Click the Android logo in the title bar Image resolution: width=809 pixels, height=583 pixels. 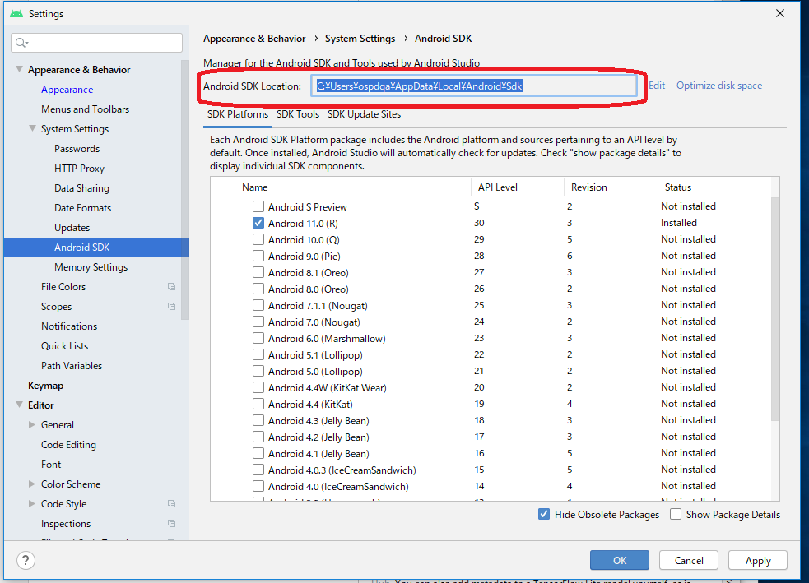[16, 13]
